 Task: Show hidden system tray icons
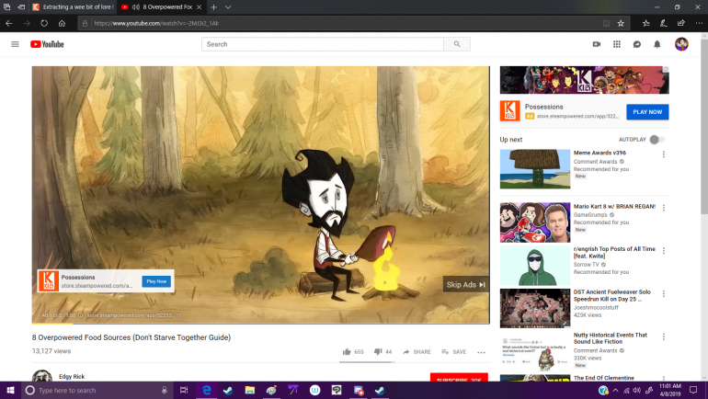click(615, 390)
